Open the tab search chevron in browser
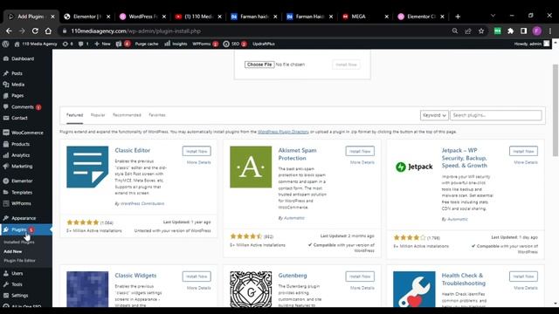The width and height of the screenshot is (559, 314). pos(493,16)
